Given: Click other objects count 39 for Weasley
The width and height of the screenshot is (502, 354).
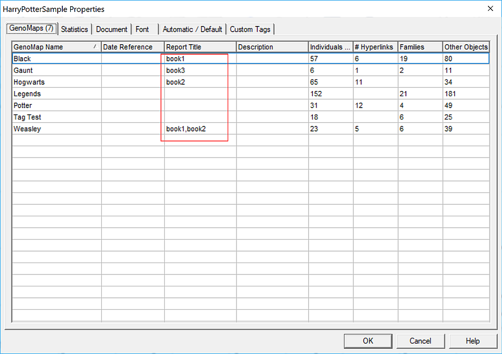Looking at the screenshot, I should click(448, 129).
